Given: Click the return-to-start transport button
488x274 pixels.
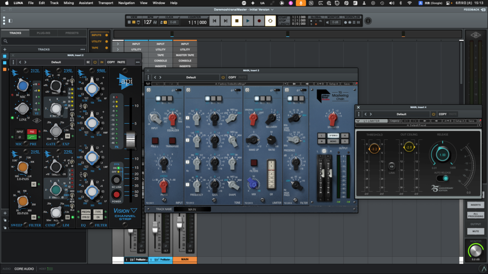Looking at the screenshot, I should (x=214, y=21).
